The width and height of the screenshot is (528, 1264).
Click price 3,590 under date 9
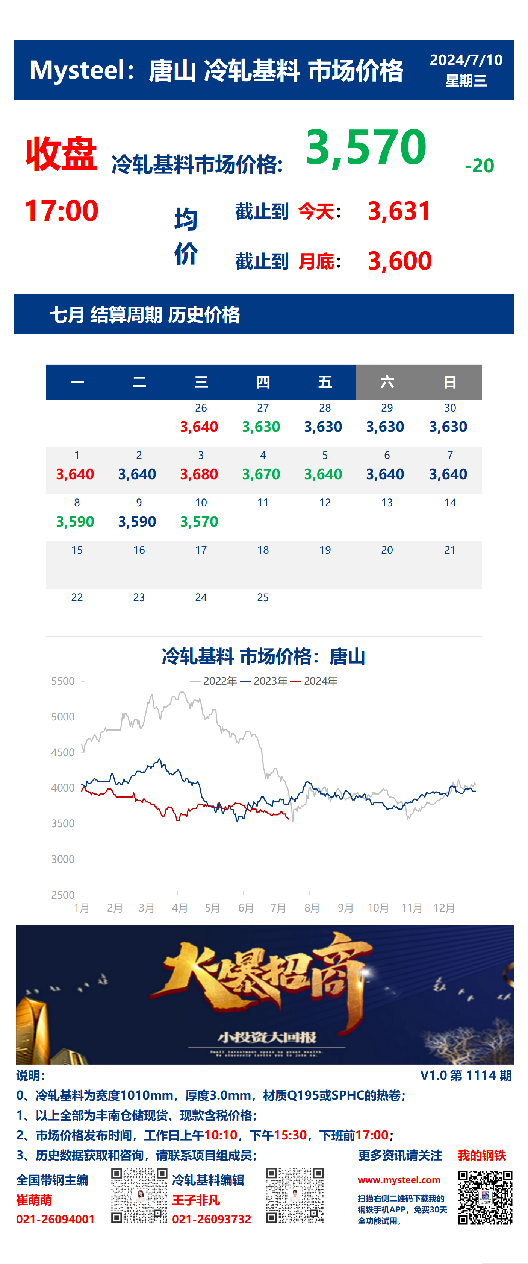[x=137, y=522]
